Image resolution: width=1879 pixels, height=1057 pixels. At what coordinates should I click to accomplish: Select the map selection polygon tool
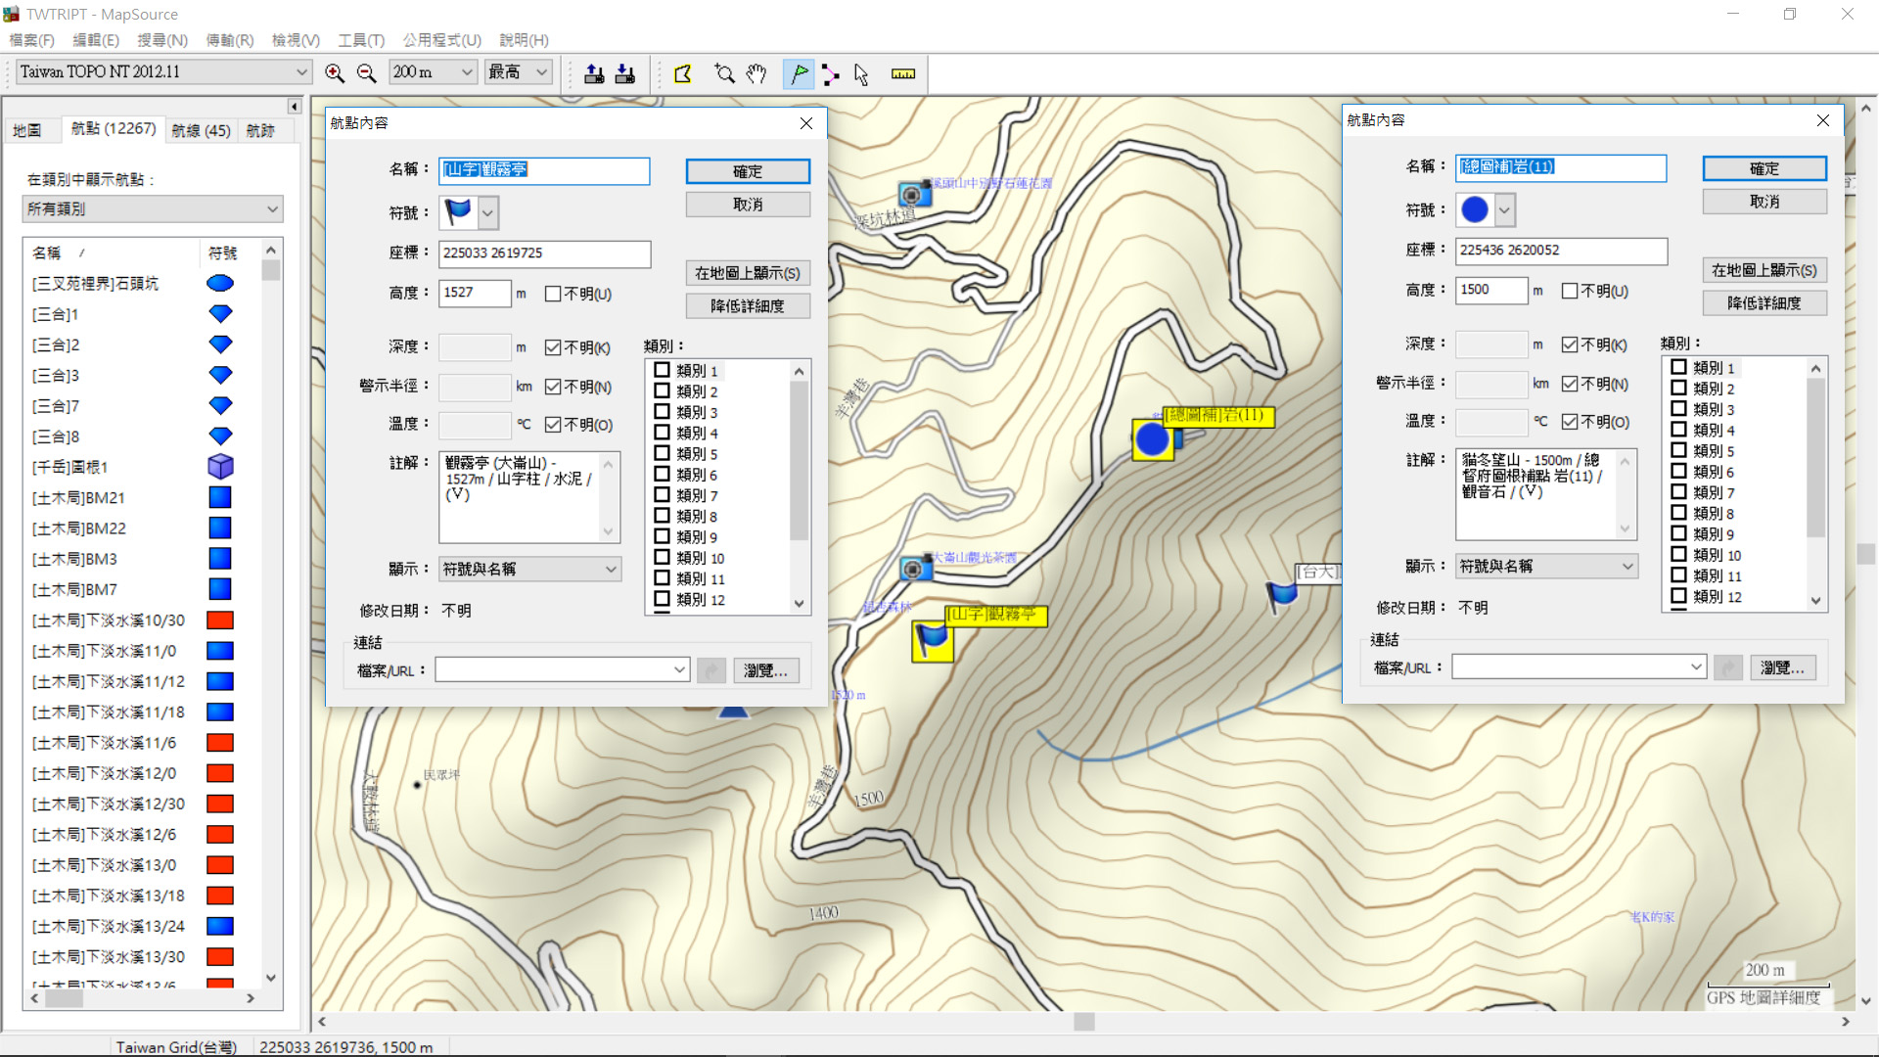(x=683, y=73)
